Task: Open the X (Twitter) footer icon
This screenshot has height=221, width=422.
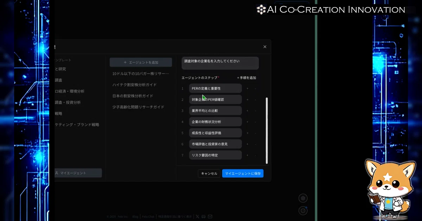Action: click(x=197, y=216)
